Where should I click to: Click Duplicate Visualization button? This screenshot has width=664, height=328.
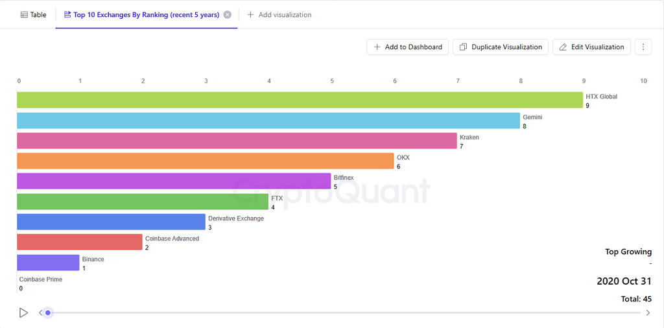[501, 47]
